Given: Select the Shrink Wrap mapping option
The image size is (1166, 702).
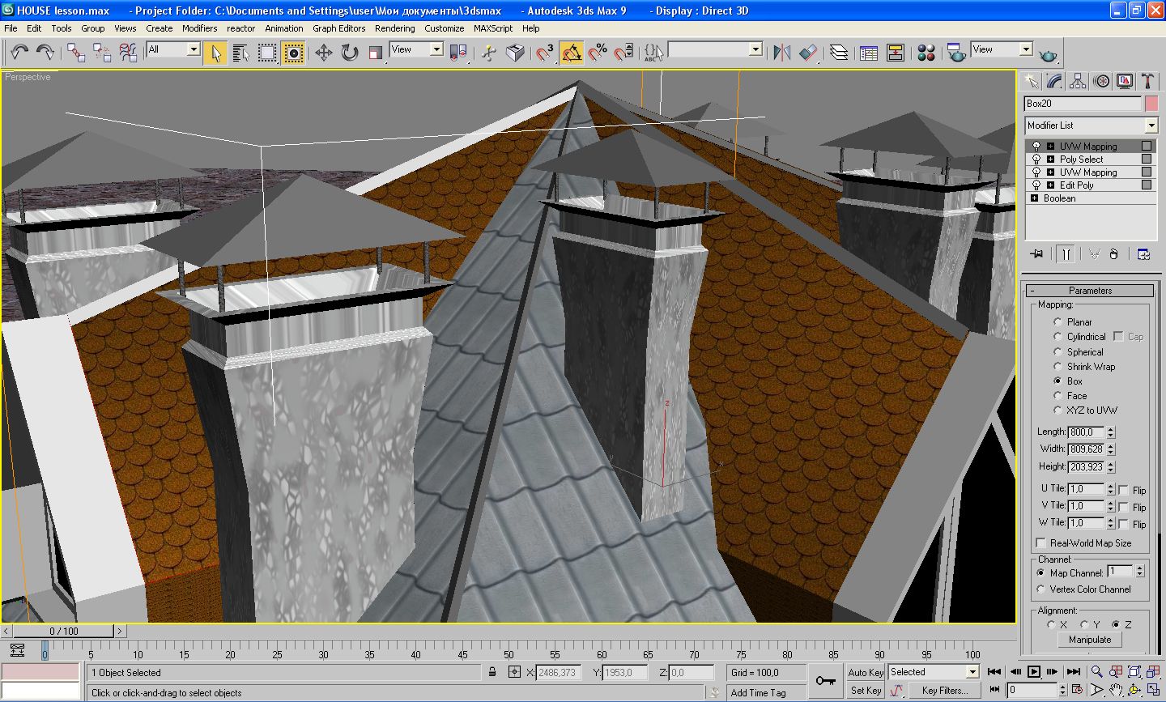Looking at the screenshot, I should coord(1057,367).
